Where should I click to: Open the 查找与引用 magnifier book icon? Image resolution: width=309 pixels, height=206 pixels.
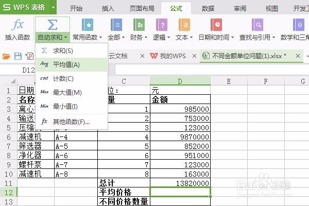pyautogui.click(x=257, y=25)
